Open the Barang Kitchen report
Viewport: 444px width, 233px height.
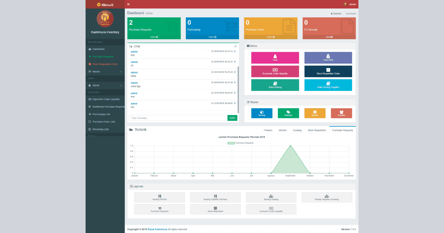click(x=159, y=197)
